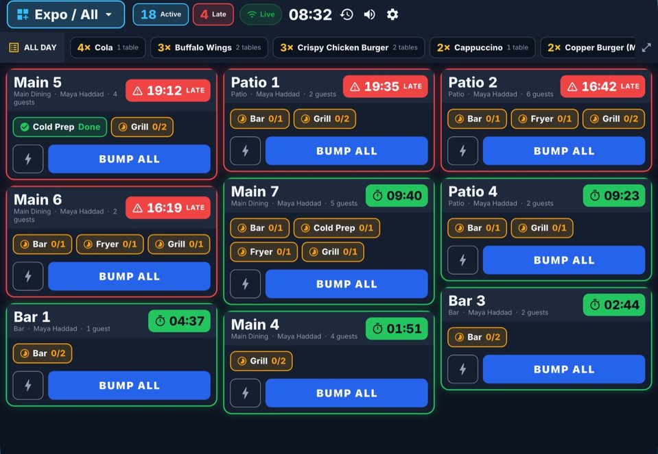Select the 3× Buffalo Wings chip

(x=209, y=48)
